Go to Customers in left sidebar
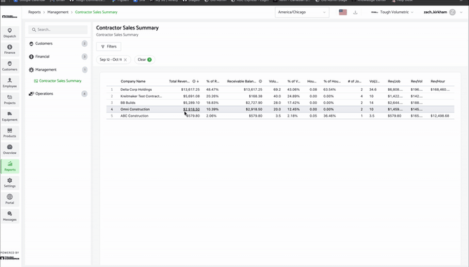 10,66
